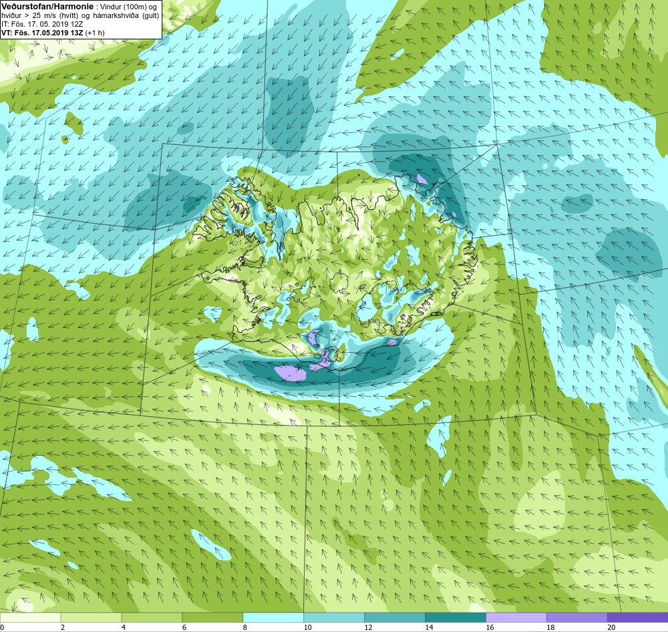Click the legend label "2"
Screen dimensions: 668x632
(x=63, y=627)
